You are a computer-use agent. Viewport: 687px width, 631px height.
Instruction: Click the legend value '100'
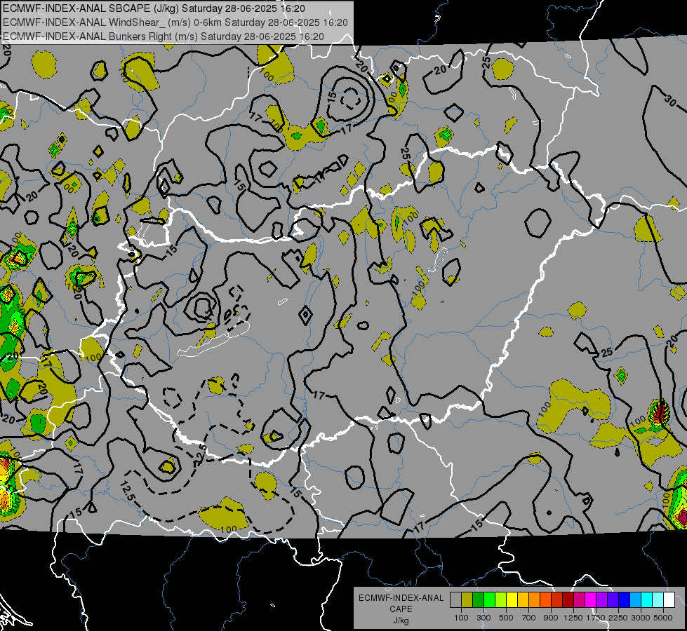click(461, 618)
